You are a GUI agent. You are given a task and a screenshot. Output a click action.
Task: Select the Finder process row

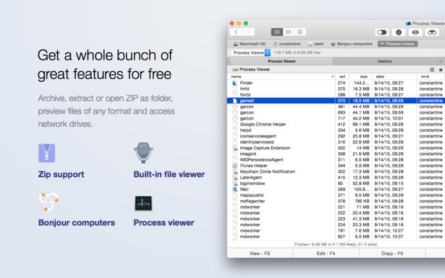pyautogui.click(x=336, y=83)
